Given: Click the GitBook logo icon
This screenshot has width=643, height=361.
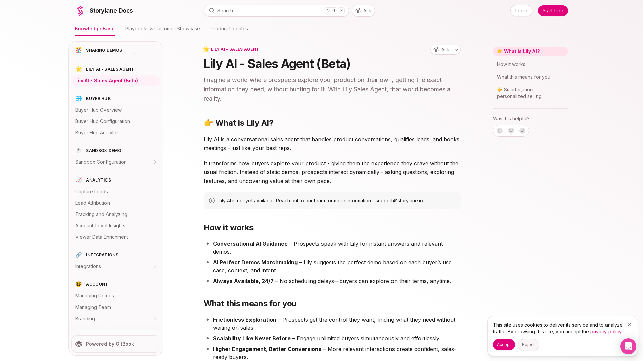Looking at the screenshot, I should tap(79, 344).
